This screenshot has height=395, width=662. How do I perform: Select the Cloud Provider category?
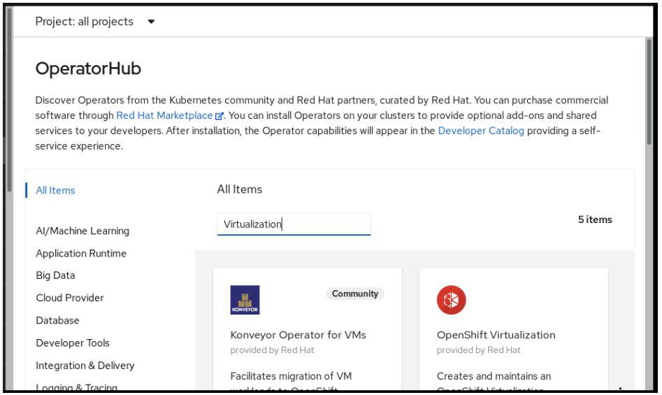70,298
